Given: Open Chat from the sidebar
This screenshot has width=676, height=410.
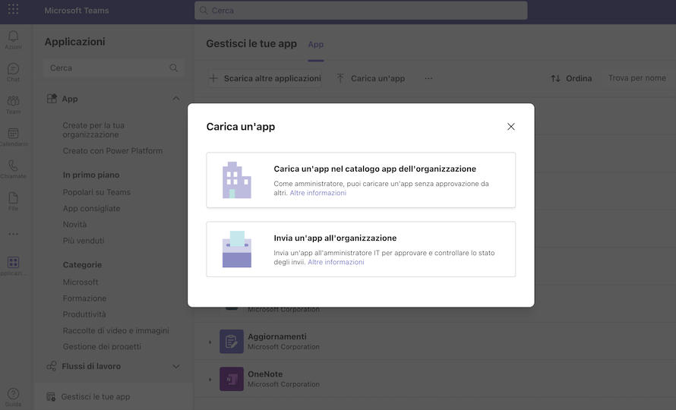Looking at the screenshot, I should 14,72.
